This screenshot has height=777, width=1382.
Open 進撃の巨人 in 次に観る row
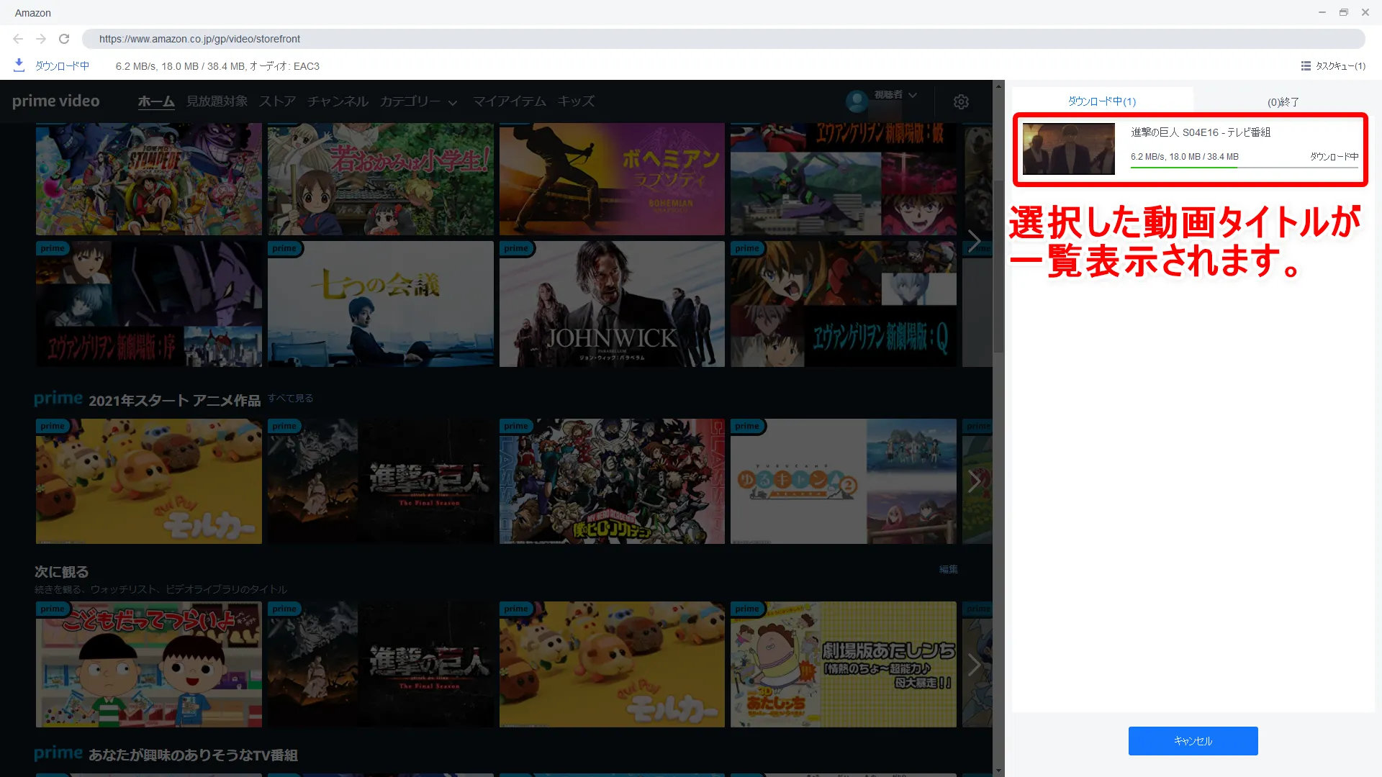[x=381, y=664]
